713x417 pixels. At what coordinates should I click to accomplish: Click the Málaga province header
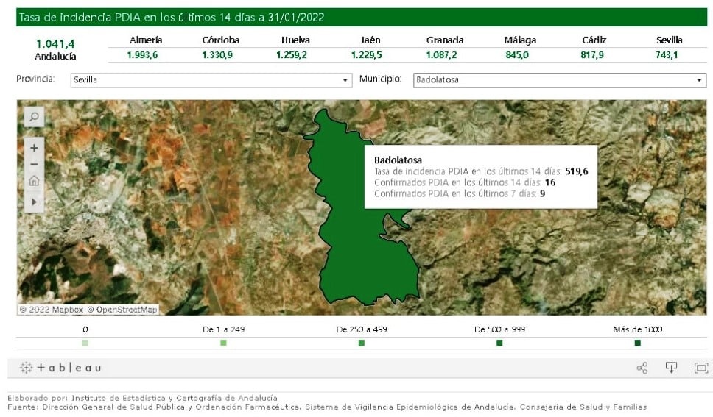point(520,40)
